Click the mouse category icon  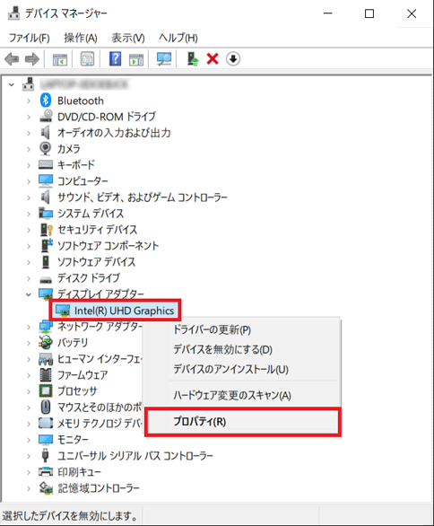pos(46,407)
